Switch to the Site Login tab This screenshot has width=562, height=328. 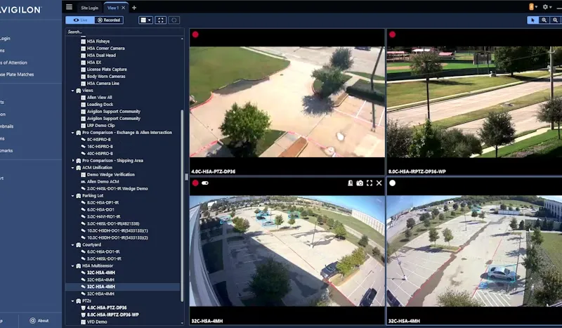(89, 8)
